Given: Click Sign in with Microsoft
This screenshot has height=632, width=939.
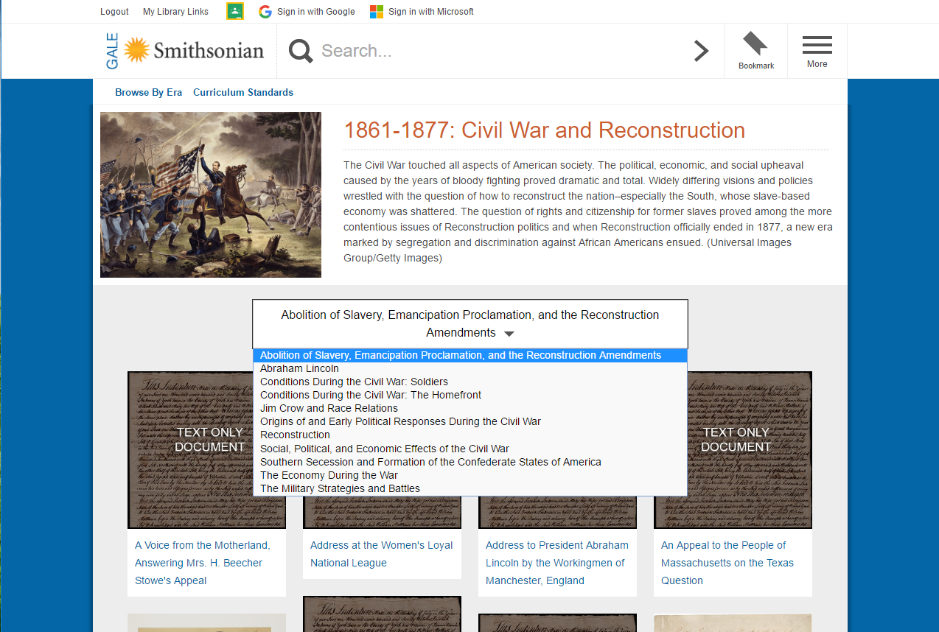Looking at the screenshot, I should (431, 12).
